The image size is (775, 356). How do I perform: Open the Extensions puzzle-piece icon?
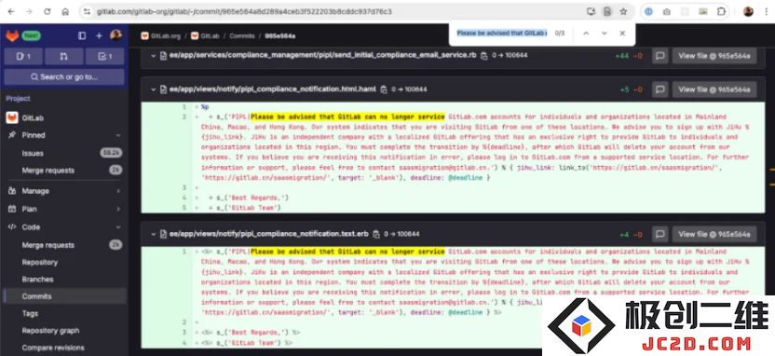(721, 11)
